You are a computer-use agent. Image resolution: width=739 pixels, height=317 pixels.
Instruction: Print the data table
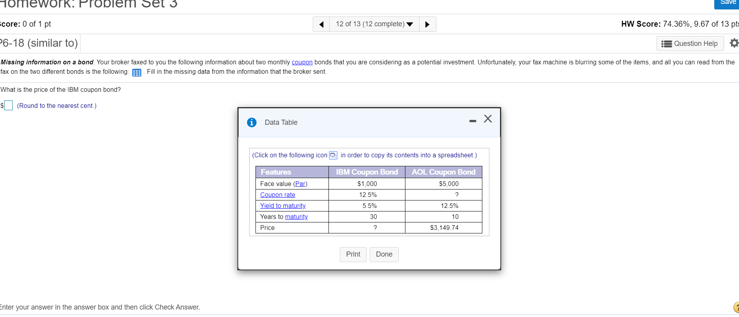point(353,254)
